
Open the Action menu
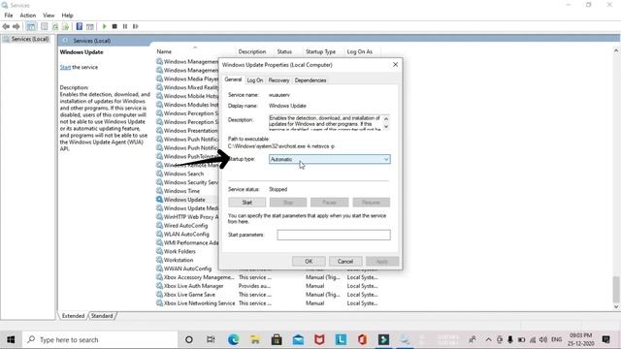pyautogui.click(x=28, y=16)
